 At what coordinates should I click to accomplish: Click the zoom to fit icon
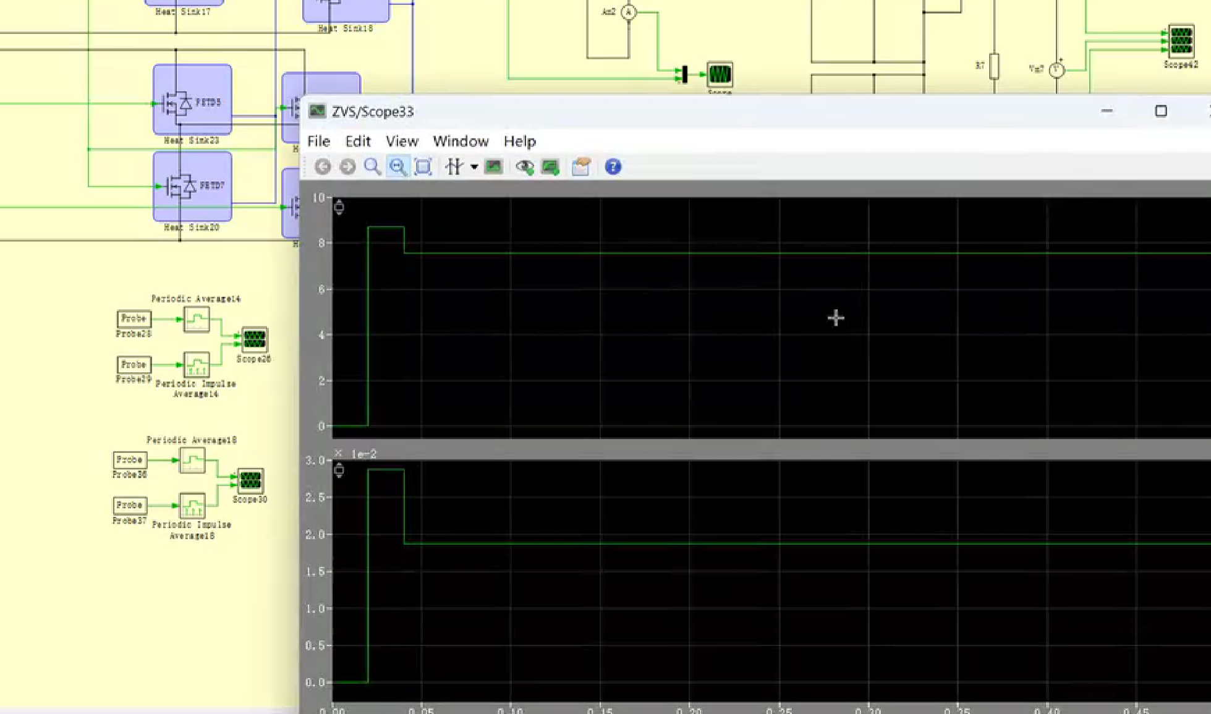tap(423, 167)
